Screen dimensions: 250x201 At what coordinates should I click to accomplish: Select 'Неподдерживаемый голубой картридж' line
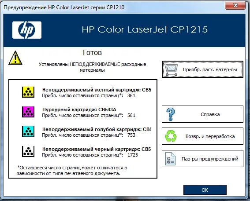click(97, 129)
